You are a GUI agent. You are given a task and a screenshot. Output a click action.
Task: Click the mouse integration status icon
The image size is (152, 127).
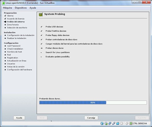tap(127, 123)
